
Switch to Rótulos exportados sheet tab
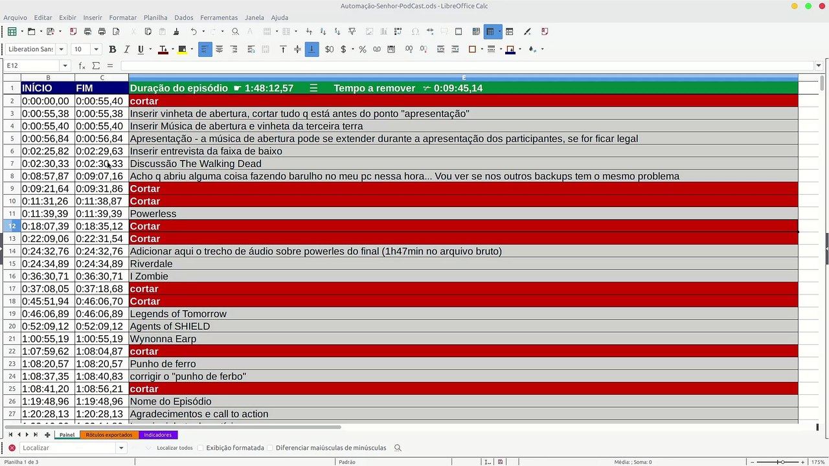(x=109, y=435)
